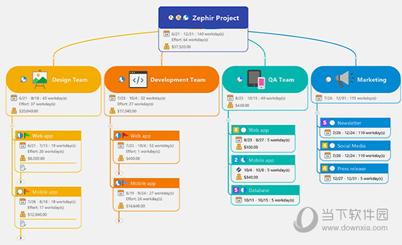This screenshot has width=402, height=245.
Task: Click the progress circle icon on Marketing
Action: click(328, 80)
